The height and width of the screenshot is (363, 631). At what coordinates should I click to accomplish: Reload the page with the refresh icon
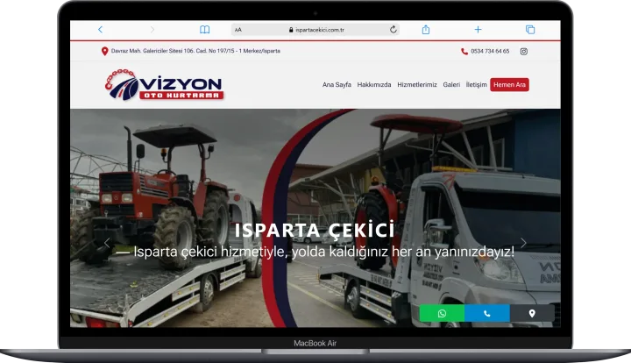[393, 30]
